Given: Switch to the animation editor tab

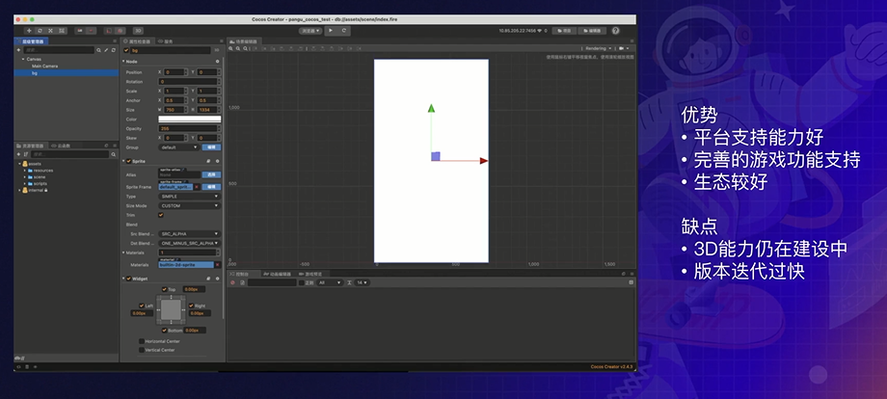Looking at the screenshot, I should (x=278, y=274).
